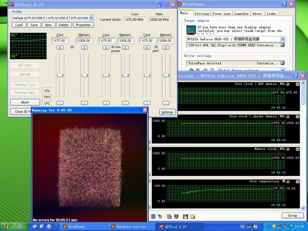Create a New profile in ATITool
Viewport: 308px width, 231px height.
coord(49,25)
